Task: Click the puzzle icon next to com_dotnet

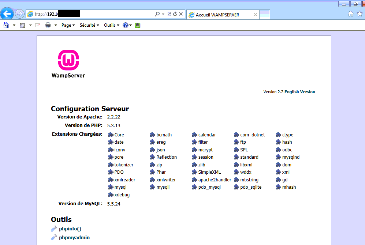Action: (236, 135)
